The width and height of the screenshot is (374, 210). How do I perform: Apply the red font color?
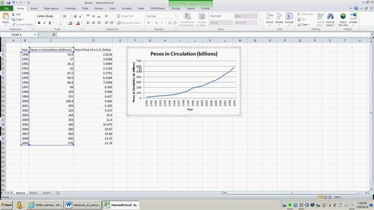(78, 23)
